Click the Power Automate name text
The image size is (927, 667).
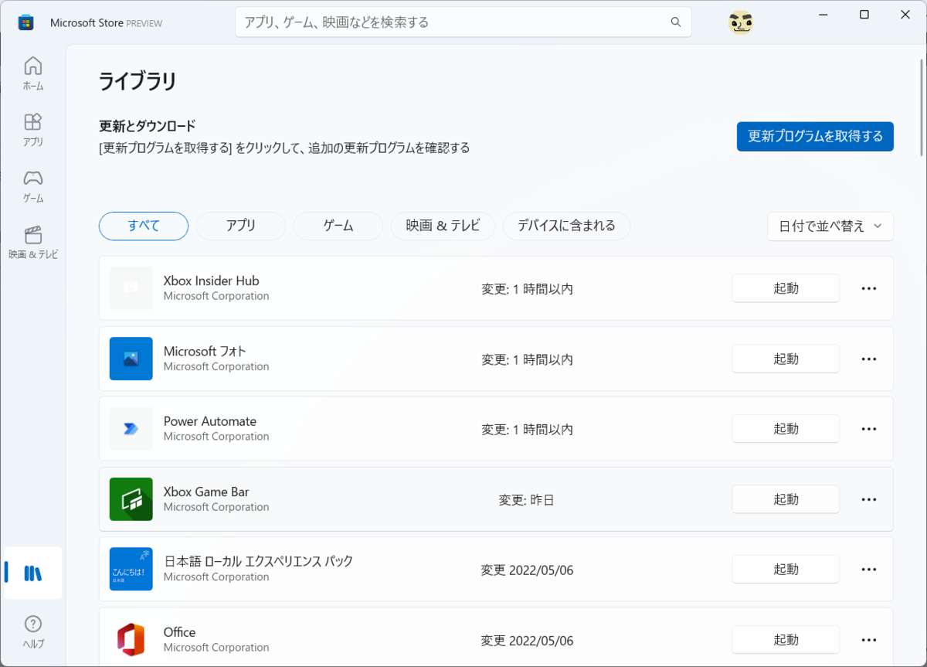(x=210, y=421)
